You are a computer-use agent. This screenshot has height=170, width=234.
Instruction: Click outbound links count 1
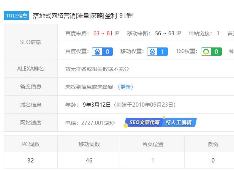coord(218,33)
